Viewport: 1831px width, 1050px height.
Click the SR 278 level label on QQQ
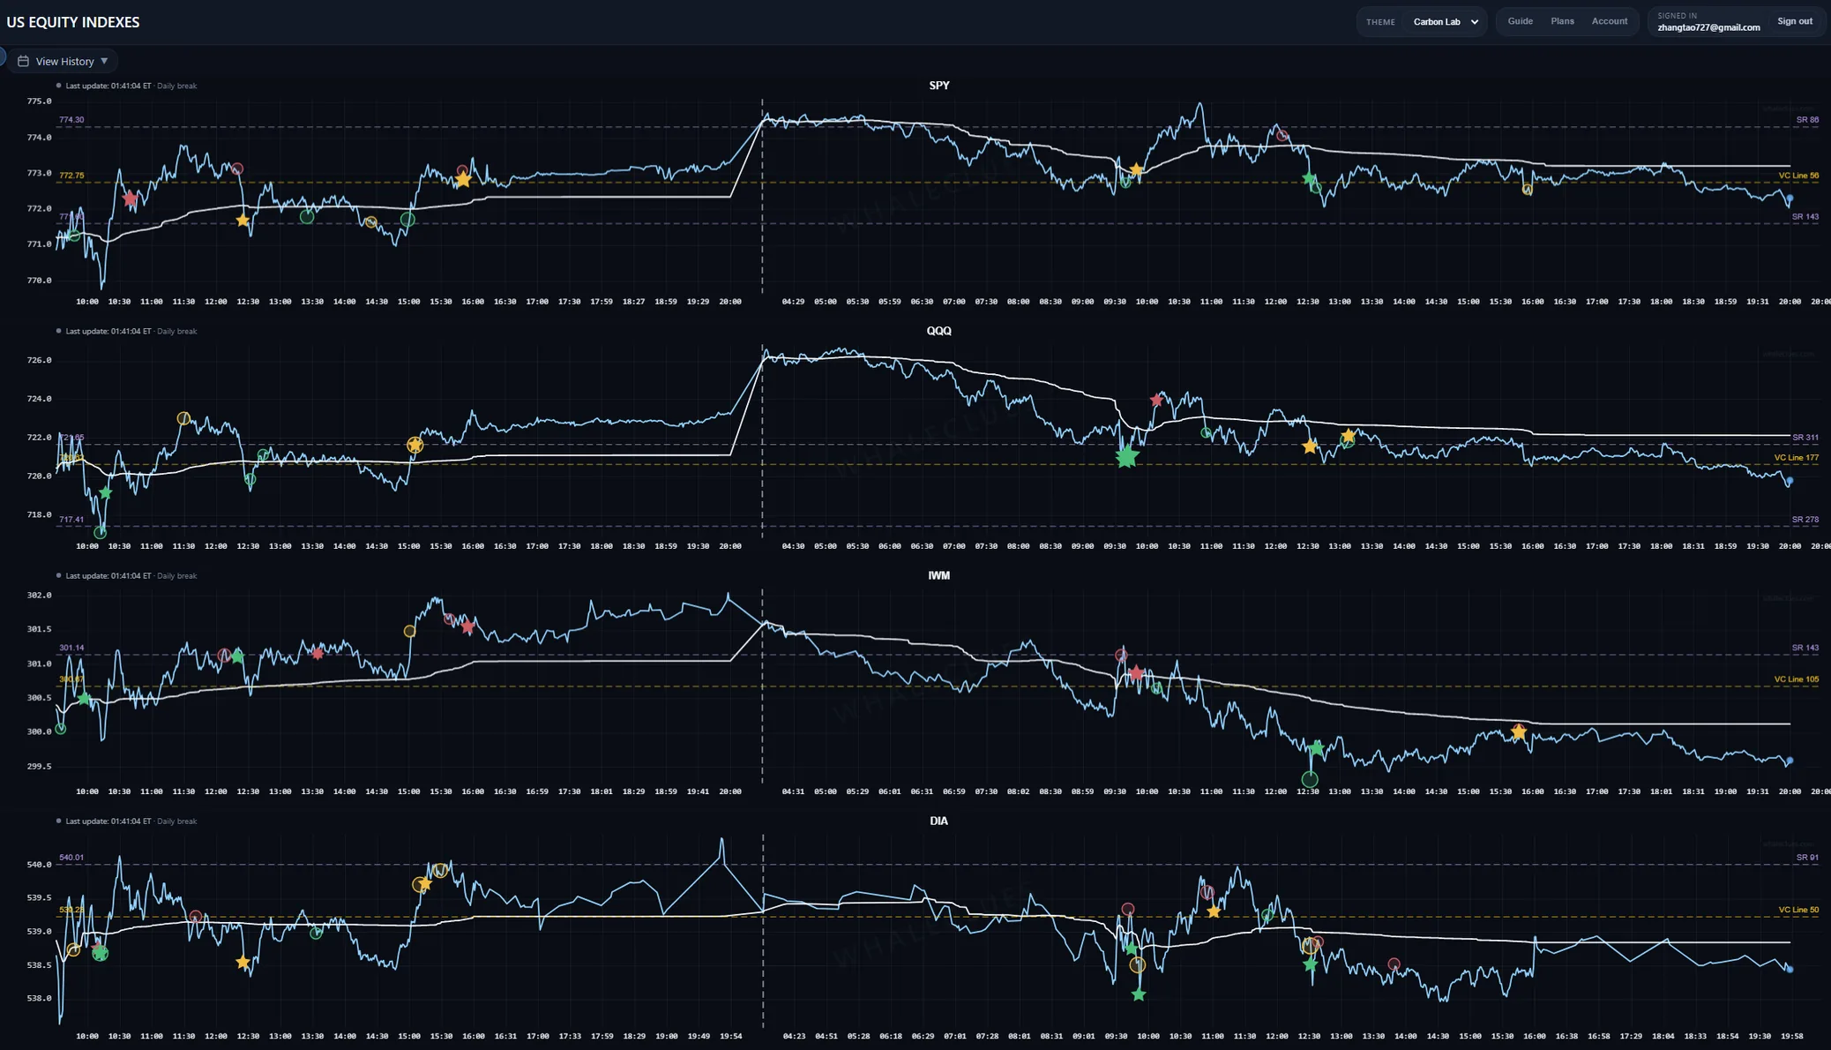point(1805,520)
